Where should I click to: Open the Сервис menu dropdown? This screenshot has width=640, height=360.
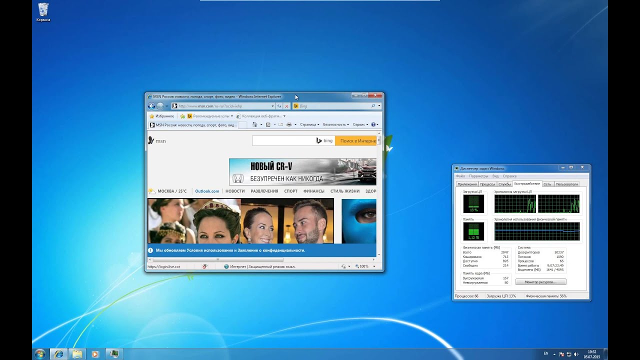coord(360,124)
